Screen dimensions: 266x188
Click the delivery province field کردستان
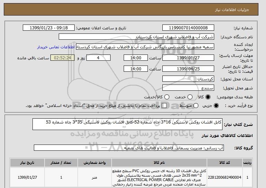click(188, 79)
